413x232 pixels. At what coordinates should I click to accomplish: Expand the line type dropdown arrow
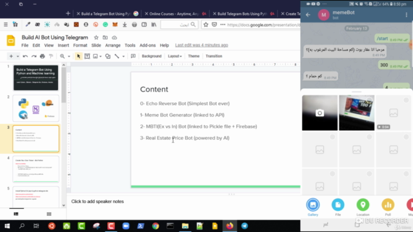point(123,56)
